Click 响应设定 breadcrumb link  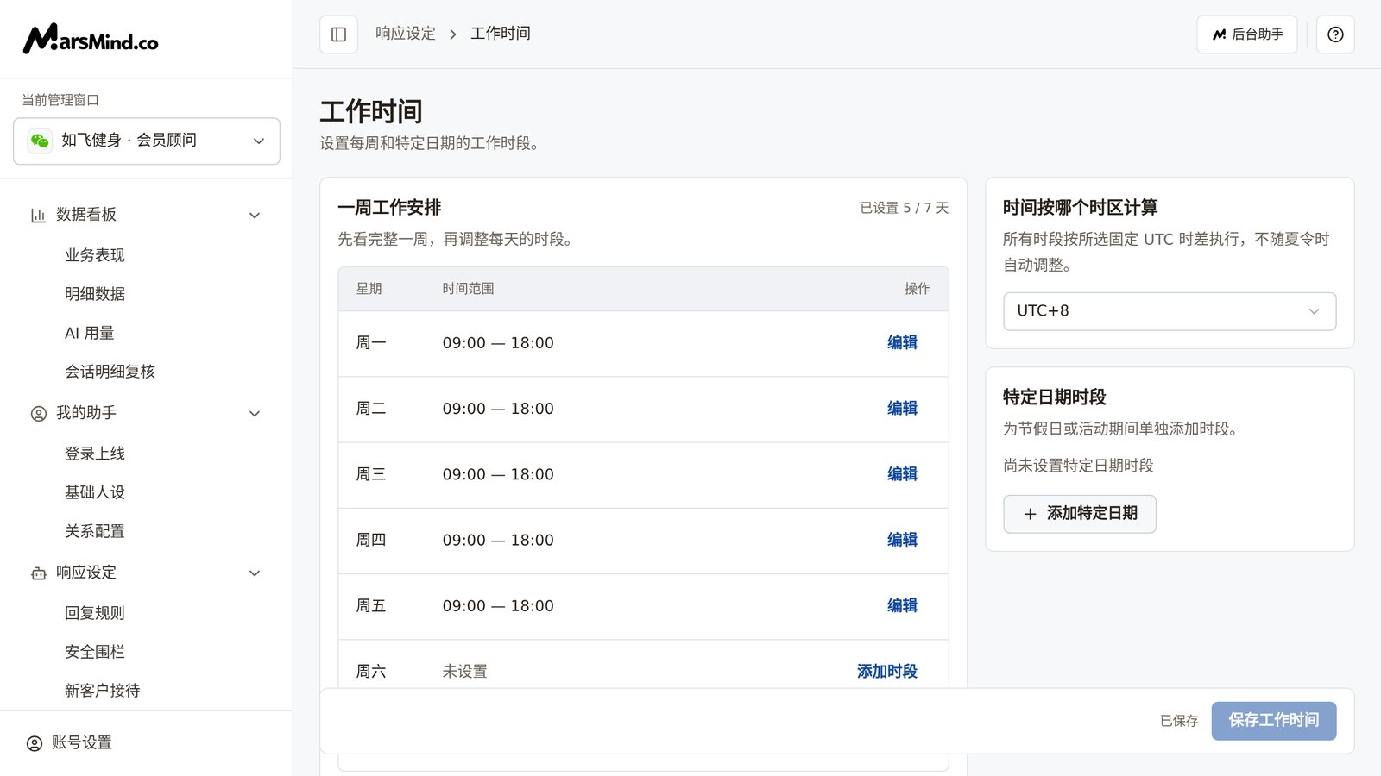point(406,34)
